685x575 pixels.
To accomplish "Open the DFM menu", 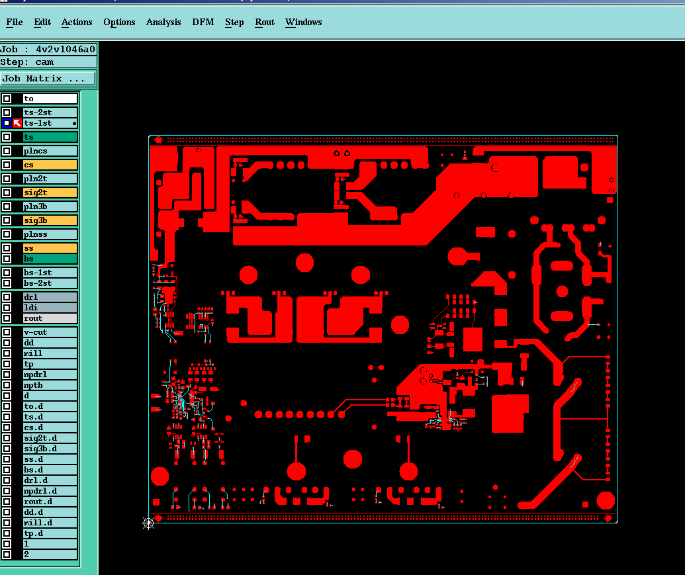I will (x=203, y=22).
